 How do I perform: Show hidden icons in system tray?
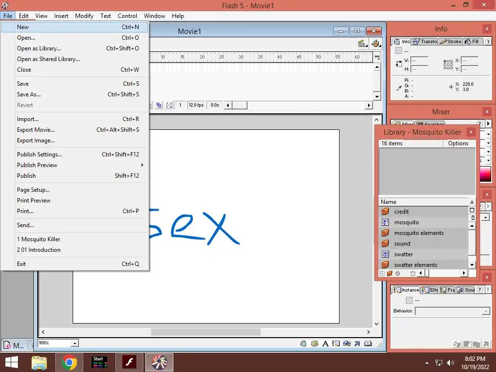tap(427, 363)
